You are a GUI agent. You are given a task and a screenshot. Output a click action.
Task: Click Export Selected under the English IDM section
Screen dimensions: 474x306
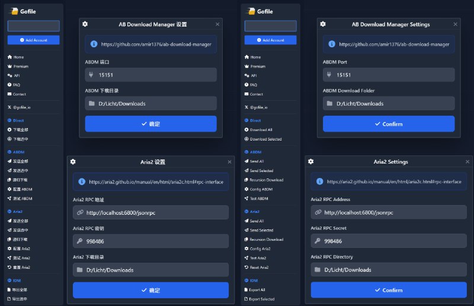(x=260, y=299)
